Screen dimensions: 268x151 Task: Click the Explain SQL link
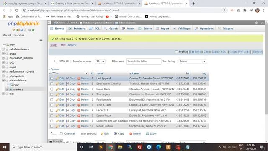coord(219,52)
